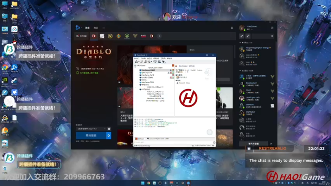Viewport: 331px width, 186px height.
Task: Open the Battle.net logo menu
Action: click(x=78, y=28)
